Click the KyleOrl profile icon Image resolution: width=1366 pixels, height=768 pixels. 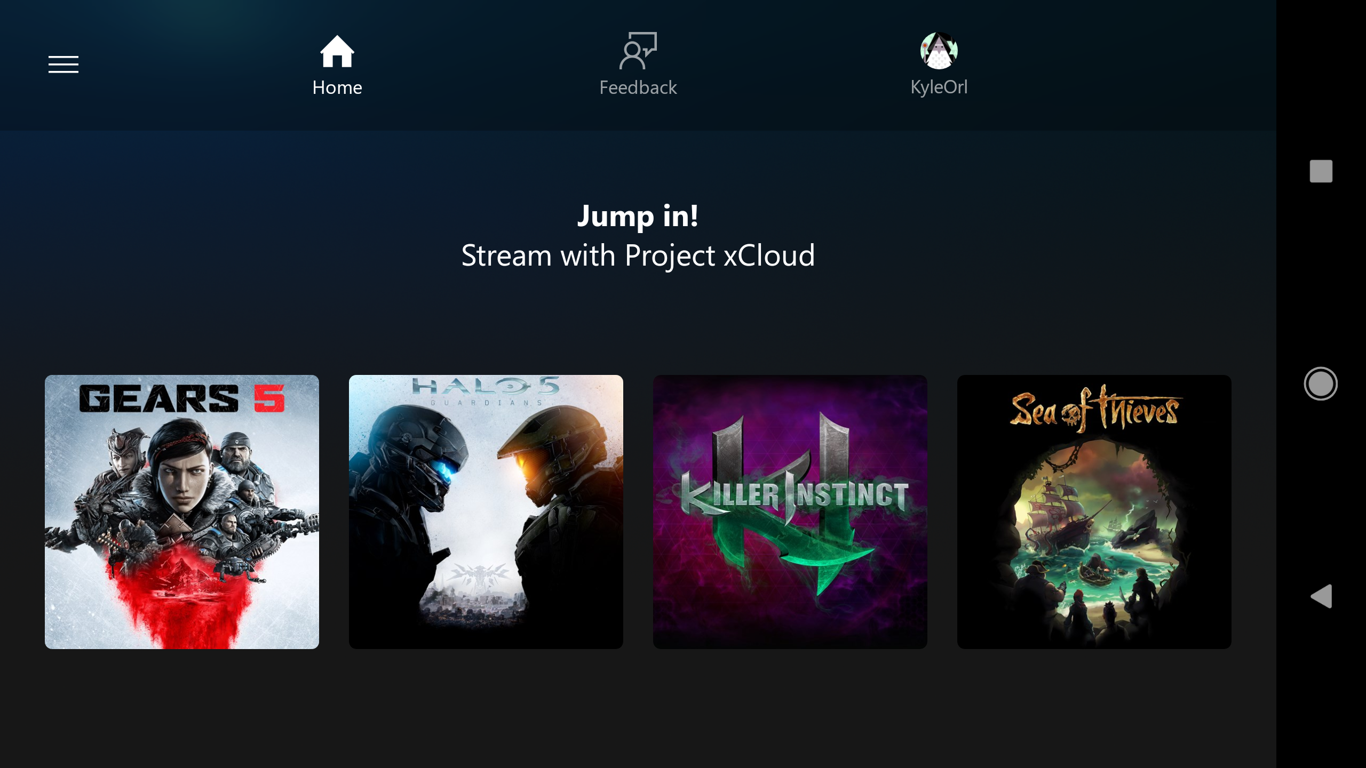[939, 51]
